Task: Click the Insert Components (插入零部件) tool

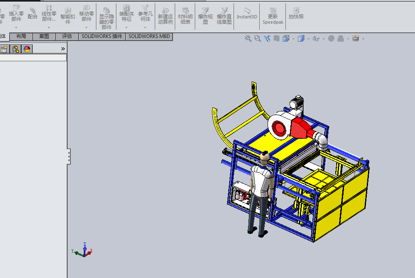Action: pos(16,13)
